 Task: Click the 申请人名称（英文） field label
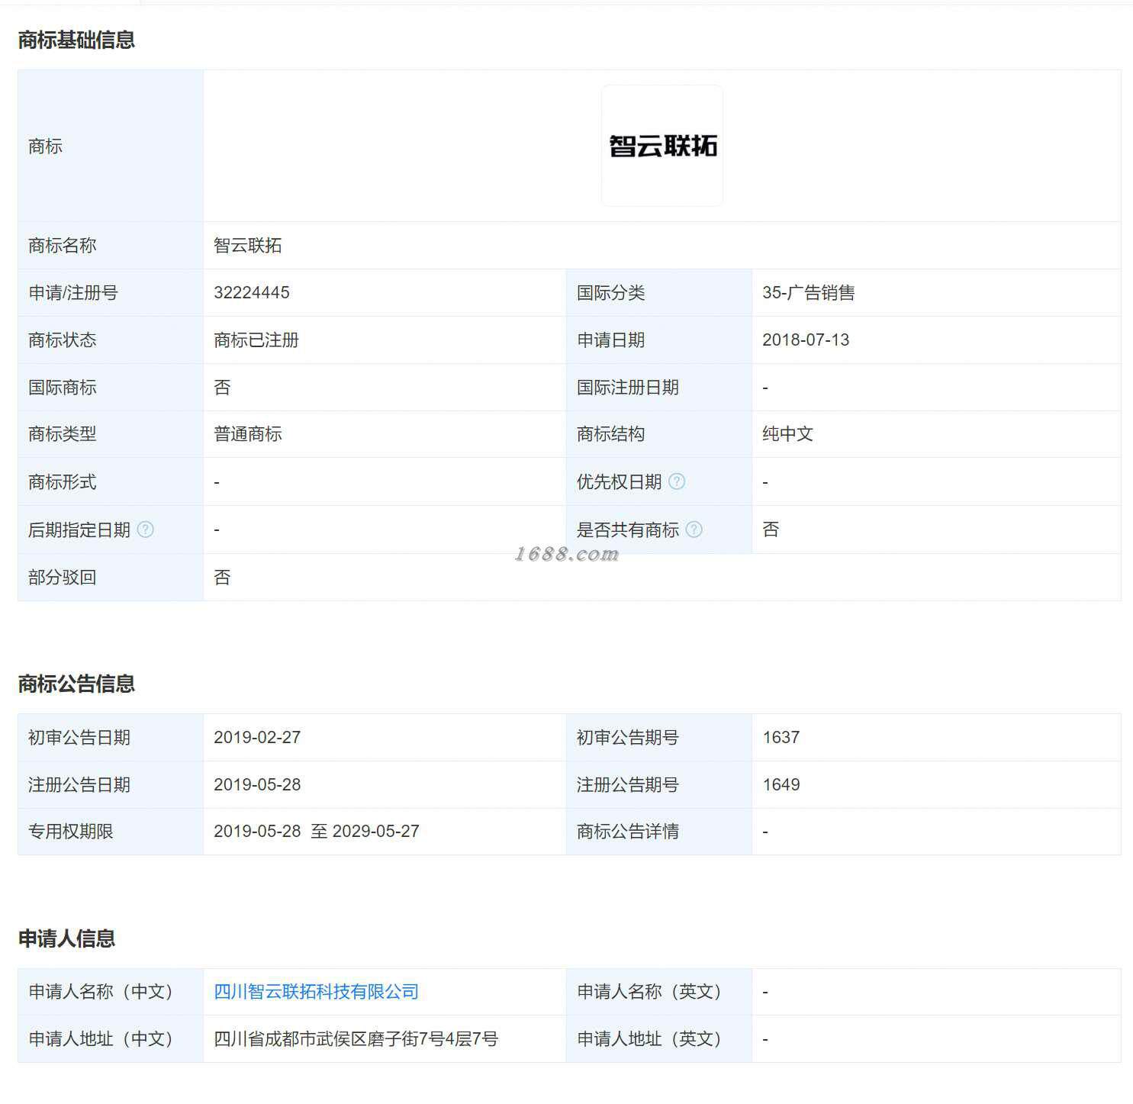tap(650, 991)
